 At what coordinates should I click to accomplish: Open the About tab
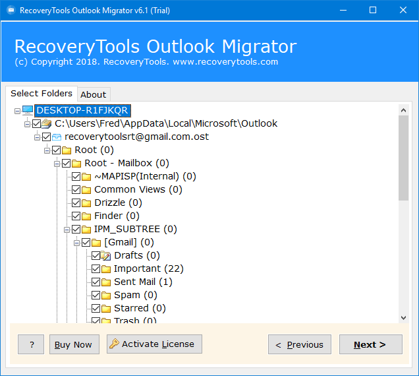click(94, 94)
